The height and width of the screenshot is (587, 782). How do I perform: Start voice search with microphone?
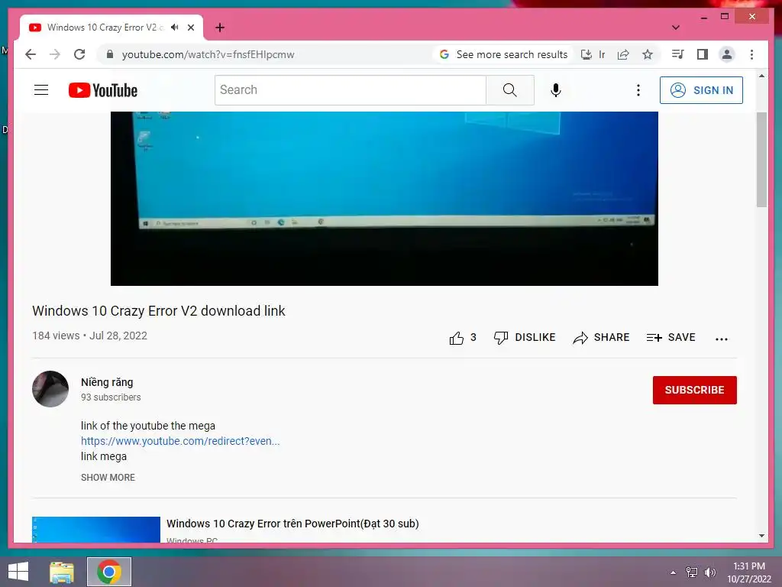tap(556, 90)
